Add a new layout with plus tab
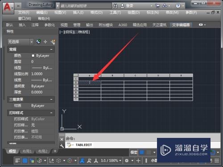The image size is (223, 167). (x=55, y=151)
